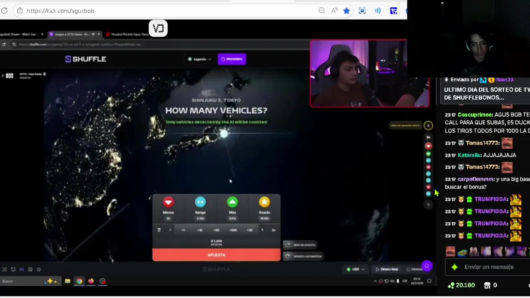Open the store icon beside 0 count
Image resolution: width=530 pixels, height=298 pixels.
click(x=487, y=286)
